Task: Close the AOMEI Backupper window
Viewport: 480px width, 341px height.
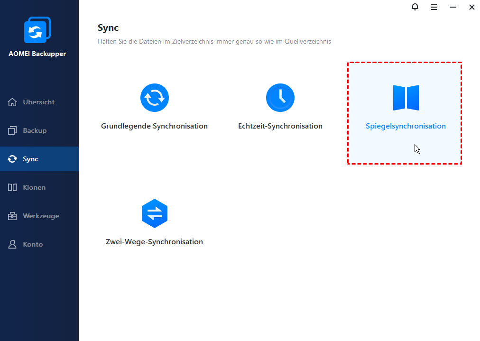Action: click(x=472, y=7)
